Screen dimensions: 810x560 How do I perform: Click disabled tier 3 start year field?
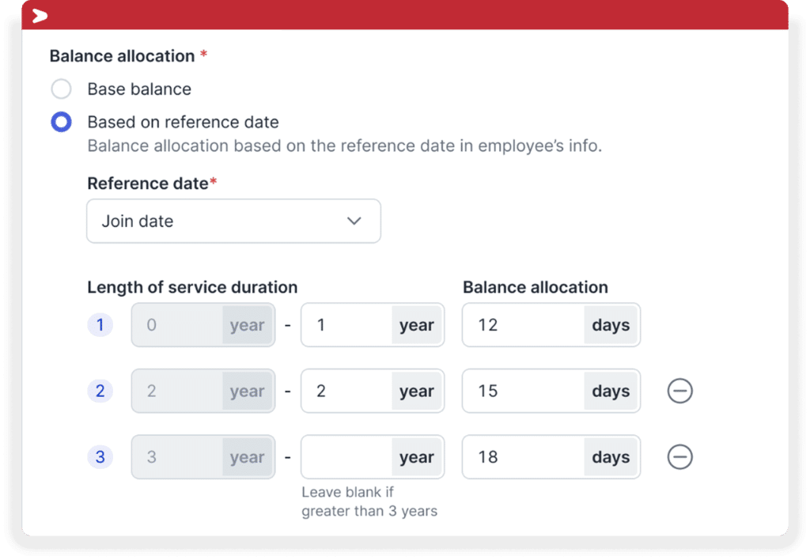[203, 457]
